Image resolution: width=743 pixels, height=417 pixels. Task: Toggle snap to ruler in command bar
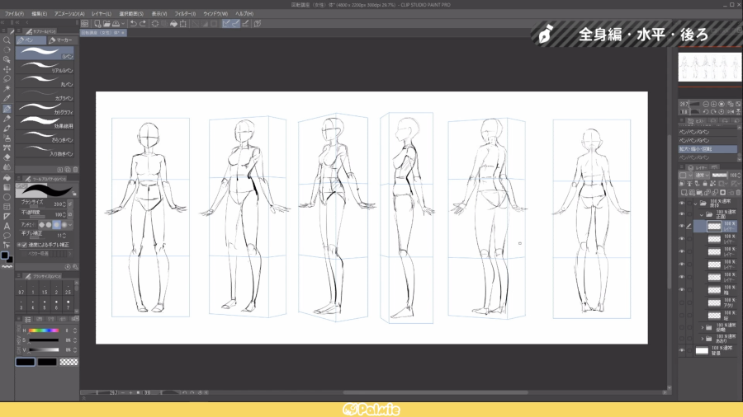pyautogui.click(x=226, y=24)
